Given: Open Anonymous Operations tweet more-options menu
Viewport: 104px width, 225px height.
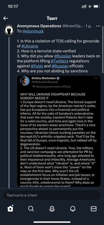Looking at the screenshot, I should click(98, 26).
